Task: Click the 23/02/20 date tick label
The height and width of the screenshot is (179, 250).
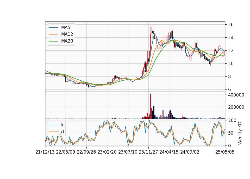Action: pos(107,152)
